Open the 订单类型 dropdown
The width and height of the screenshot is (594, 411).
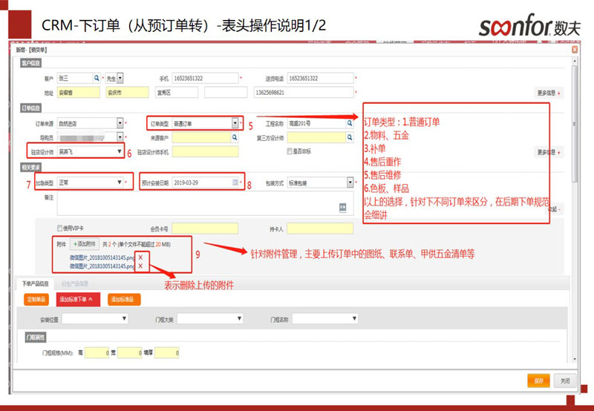click(235, 123)
